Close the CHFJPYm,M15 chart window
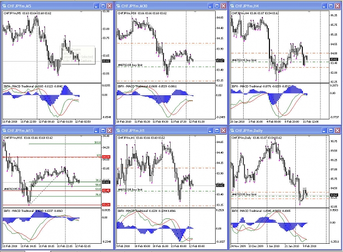The image size is (343, 252). click(x=109, y=130)
